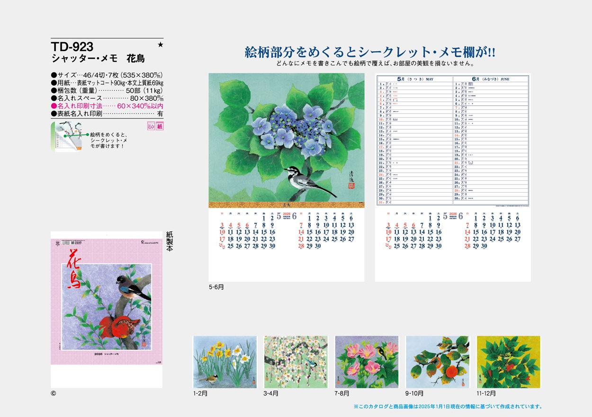
Task: Click the 6月(みなづき) JUNE memo header
Action: [x=491, y=79]
